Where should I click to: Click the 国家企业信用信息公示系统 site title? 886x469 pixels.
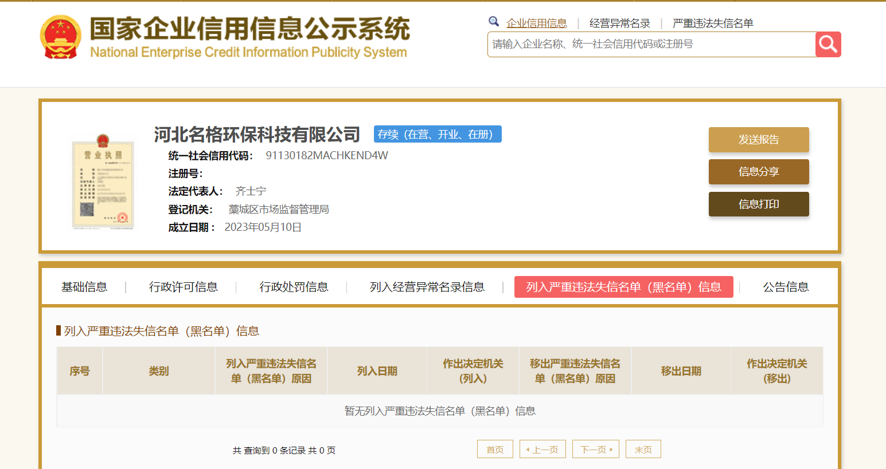[x=250, y=29]
